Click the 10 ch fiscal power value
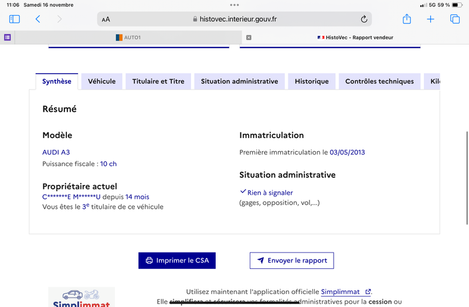 (108, 164)
